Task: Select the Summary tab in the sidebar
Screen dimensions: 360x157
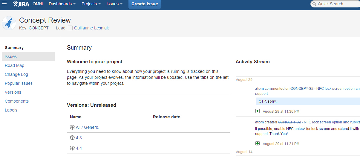Action: click(14, 48)
